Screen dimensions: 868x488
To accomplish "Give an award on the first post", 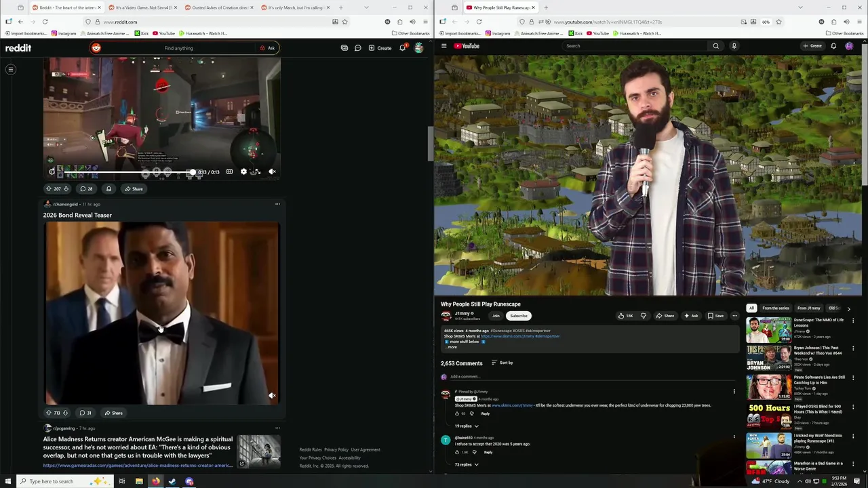I will [x=108, y=189].
